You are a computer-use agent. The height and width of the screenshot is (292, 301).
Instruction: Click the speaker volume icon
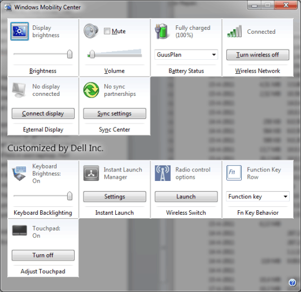tap(91, 31)
